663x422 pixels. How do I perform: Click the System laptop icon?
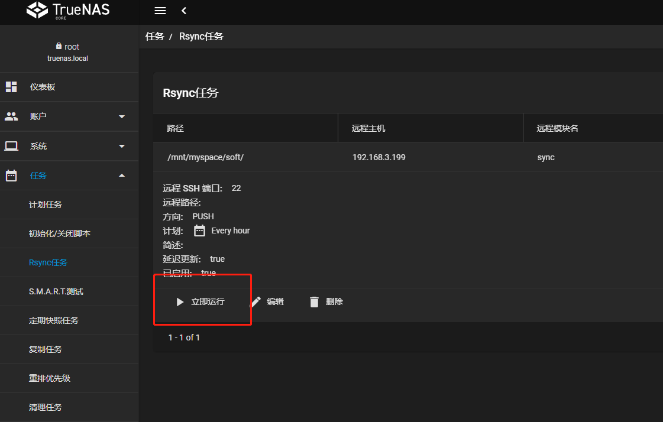coord(11,146)
